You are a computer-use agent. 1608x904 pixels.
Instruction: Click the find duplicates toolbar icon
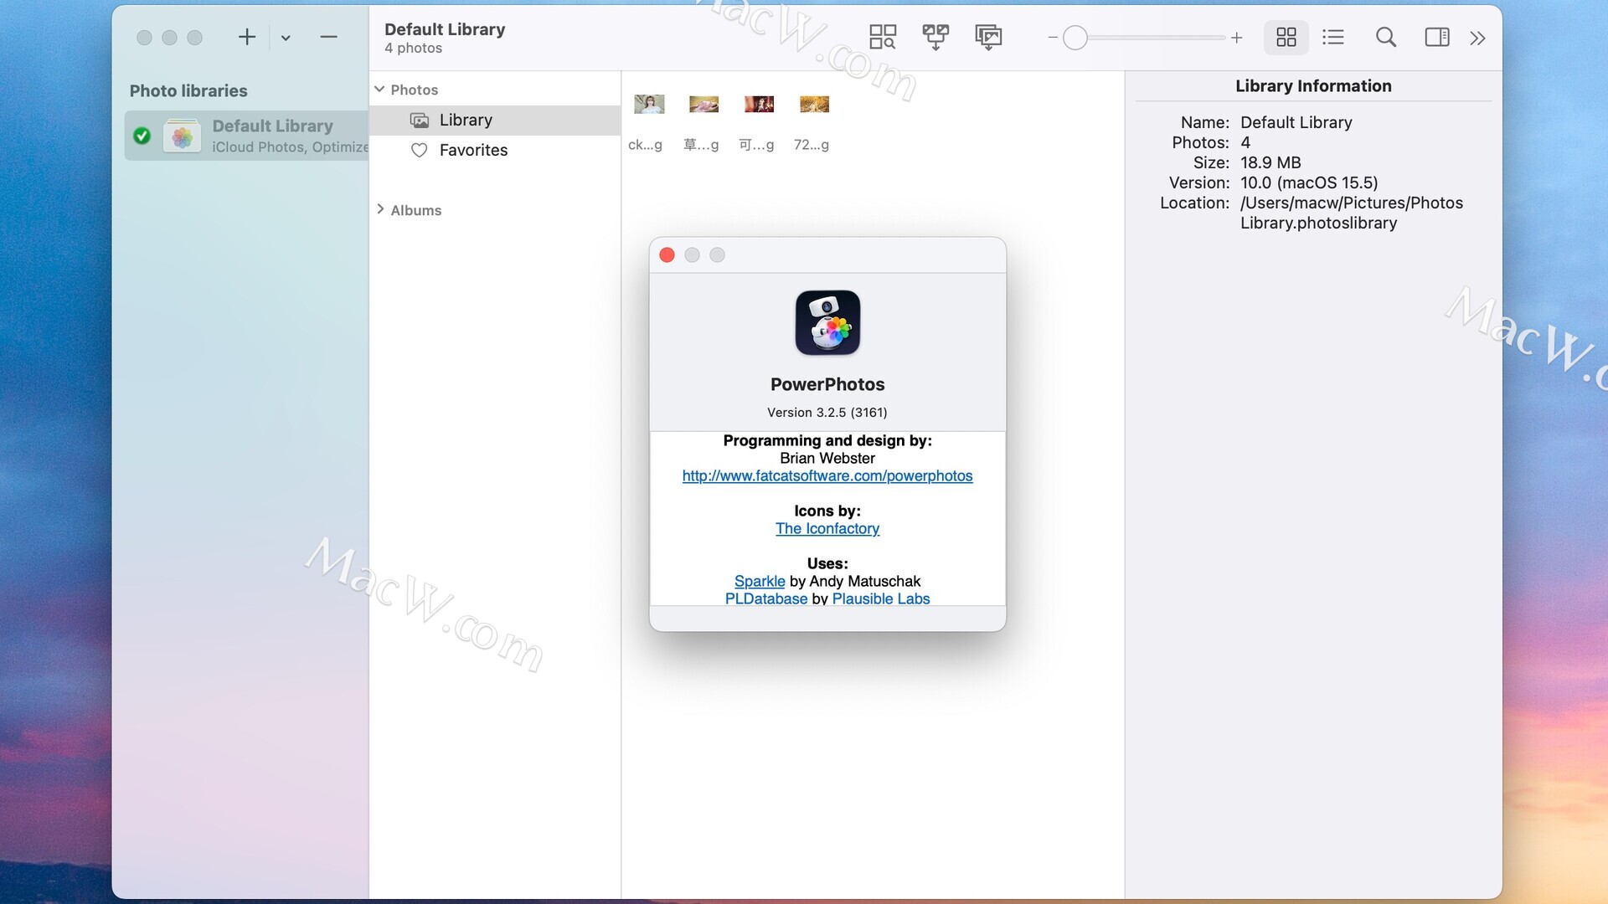882,37
